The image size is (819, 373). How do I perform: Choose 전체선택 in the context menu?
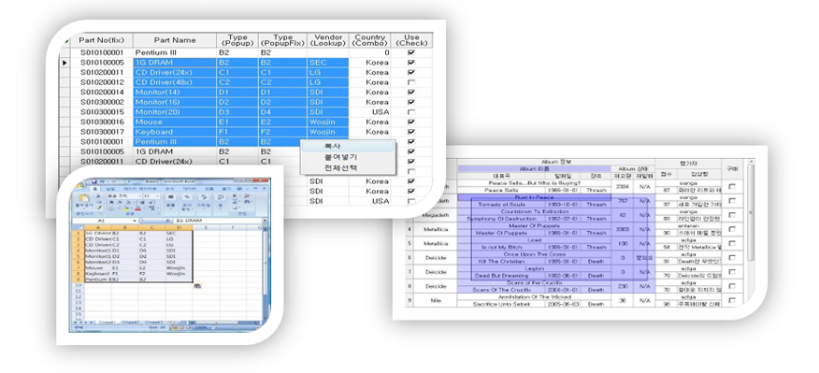[340, 167]
